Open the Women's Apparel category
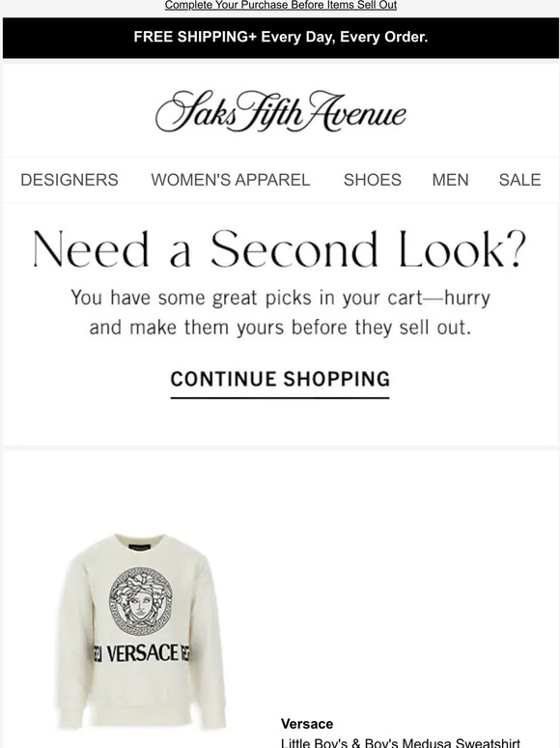The width and height of the screenshot is (560, 748). pos(231,180)
